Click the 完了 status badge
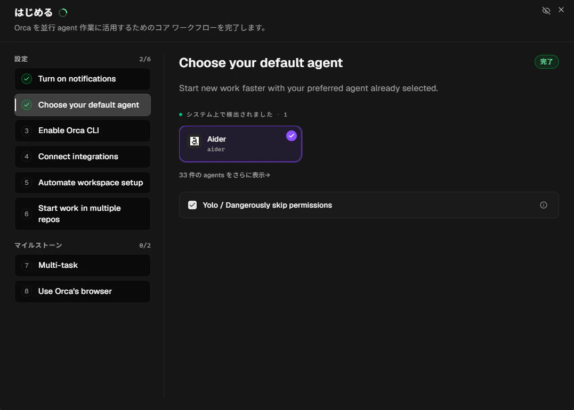Image resolution: width=574 pixels, height=410 pixels. point(546,62)
